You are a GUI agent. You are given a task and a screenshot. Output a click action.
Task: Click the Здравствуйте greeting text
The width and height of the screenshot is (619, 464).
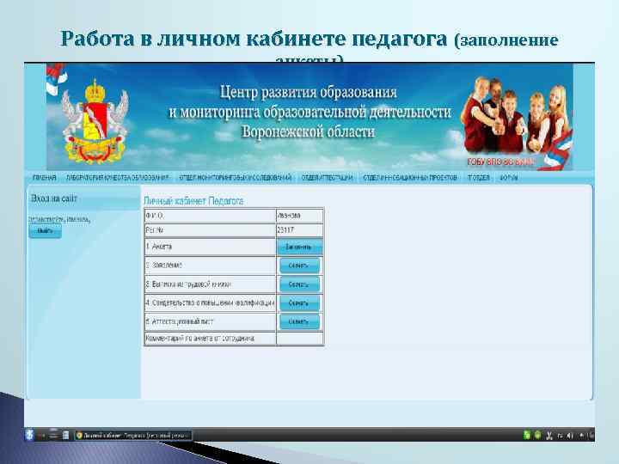tap(59, 219)
